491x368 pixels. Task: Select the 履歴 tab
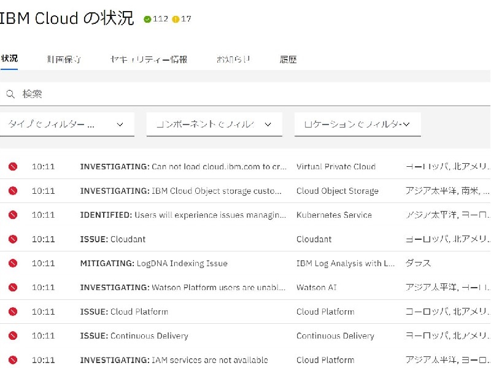[x=288, y=59]
